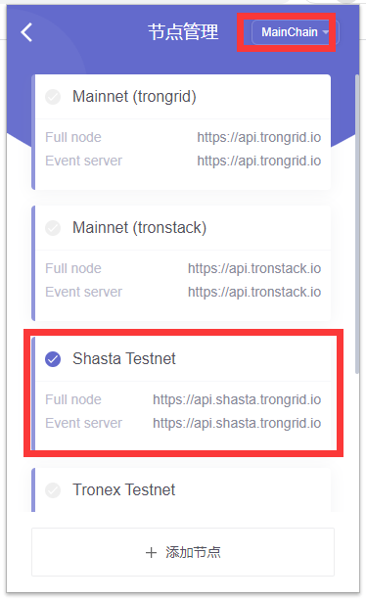Viewport: 366px width, 601px height.
Task: Click trongrid Full node URL api.trongrid.io
Action: click(259, 137)
